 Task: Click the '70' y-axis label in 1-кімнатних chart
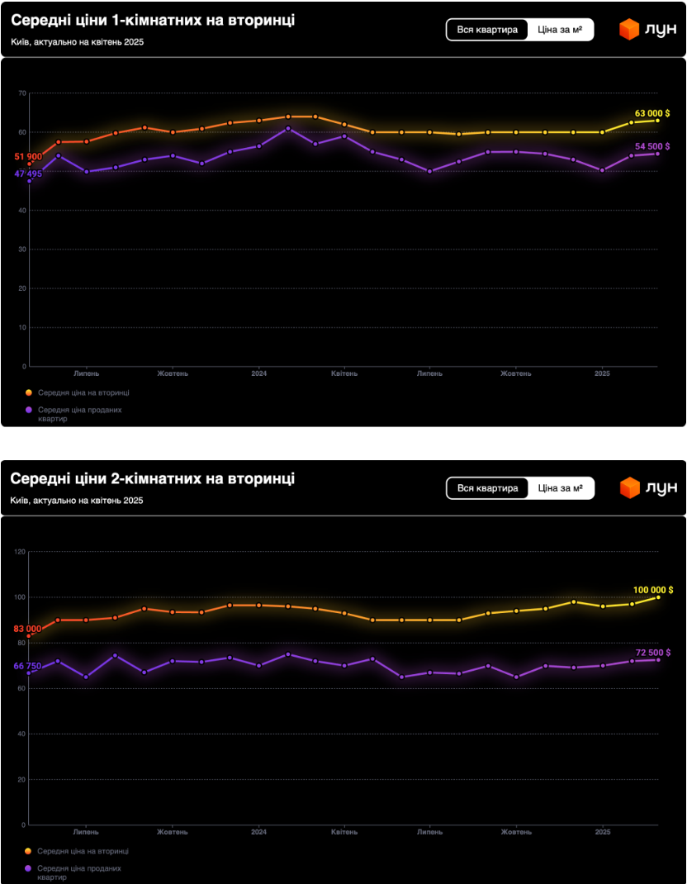coord(23,93)
